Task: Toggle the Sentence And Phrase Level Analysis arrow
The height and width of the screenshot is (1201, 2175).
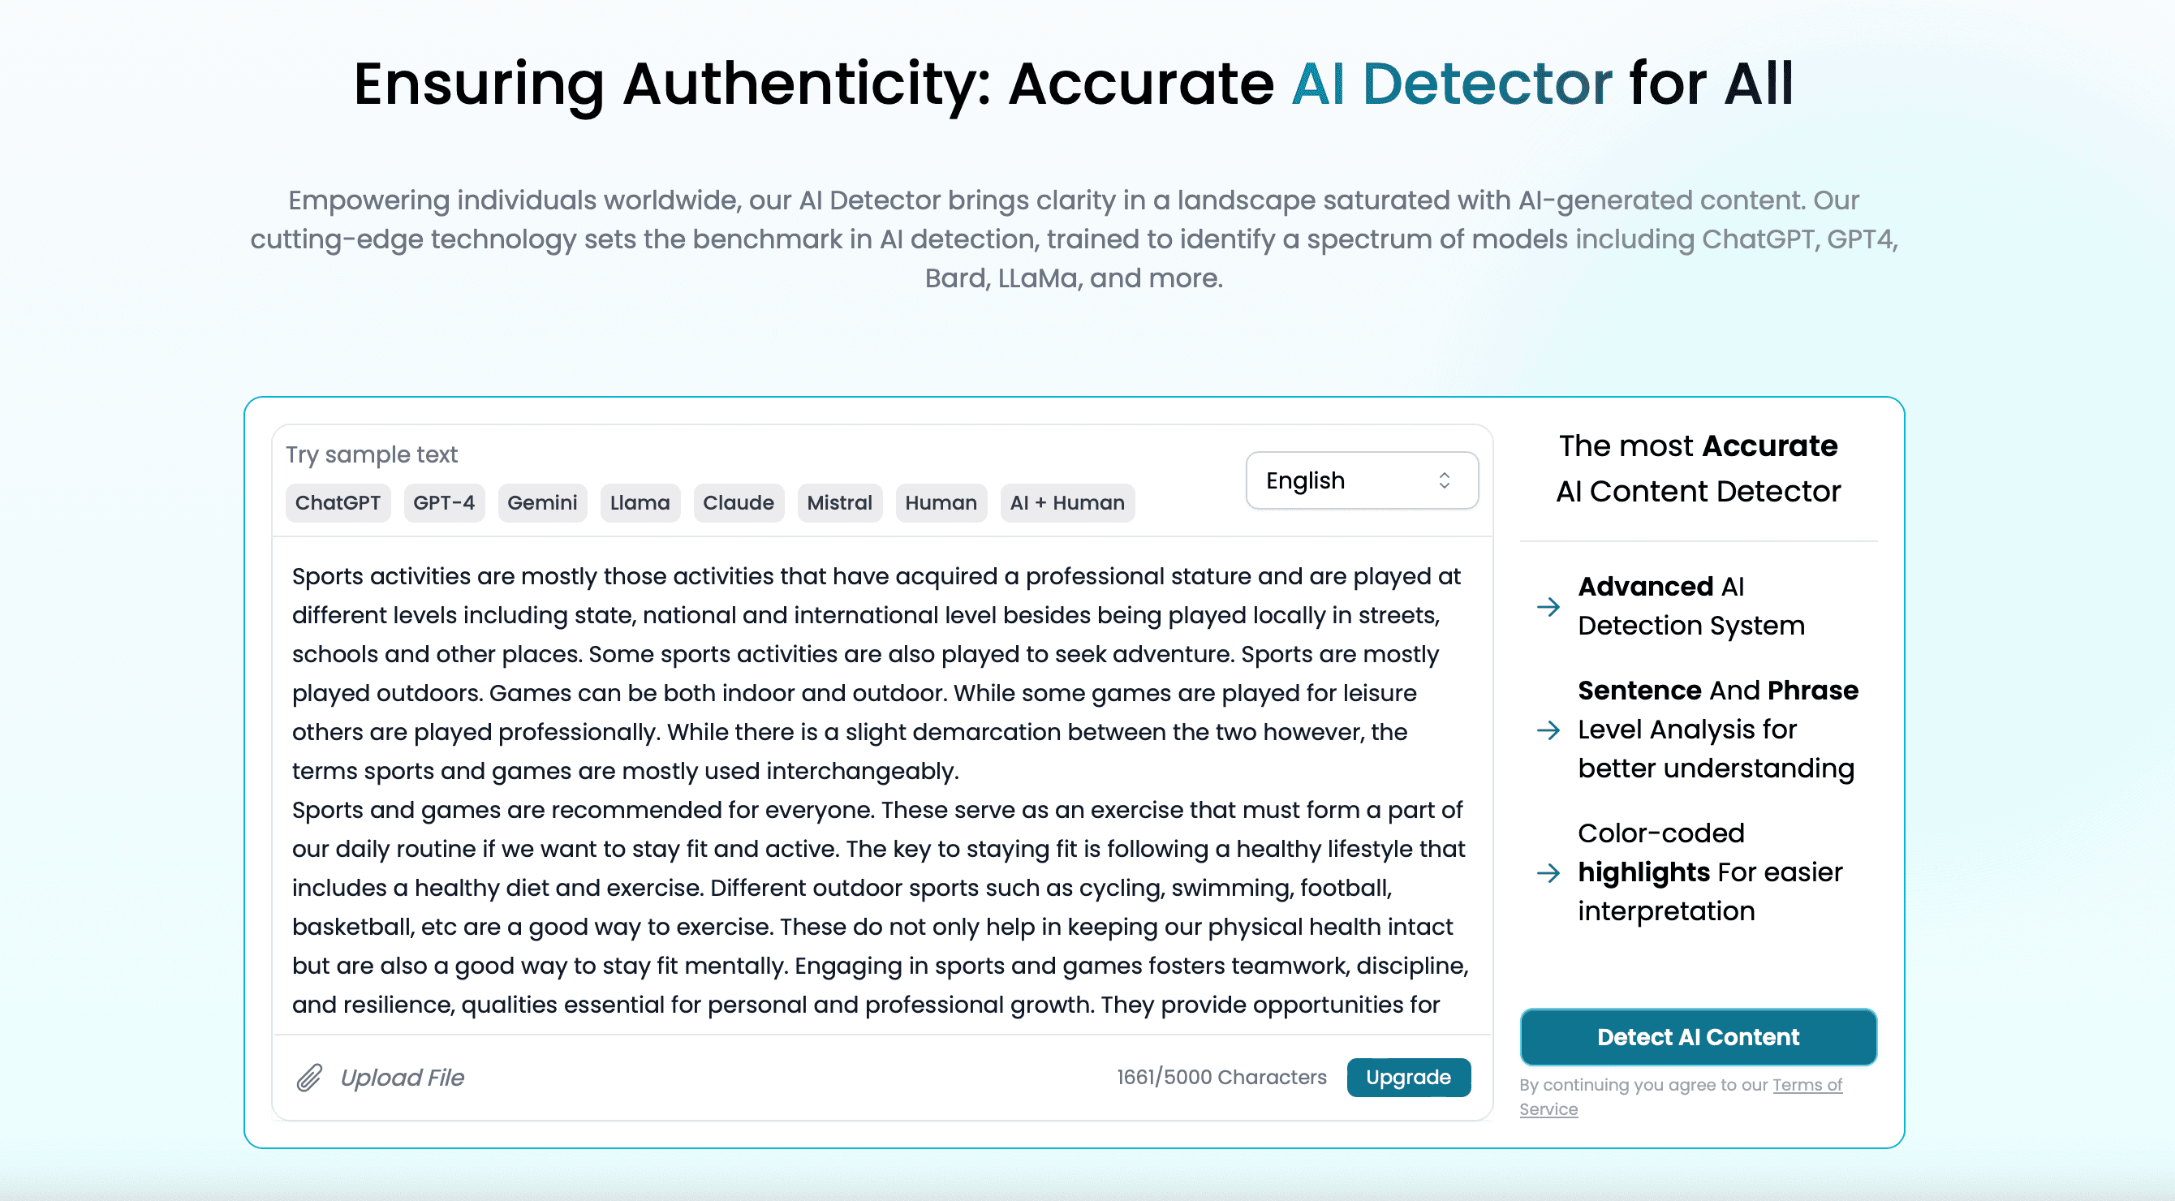Action: pos(1549,730)
